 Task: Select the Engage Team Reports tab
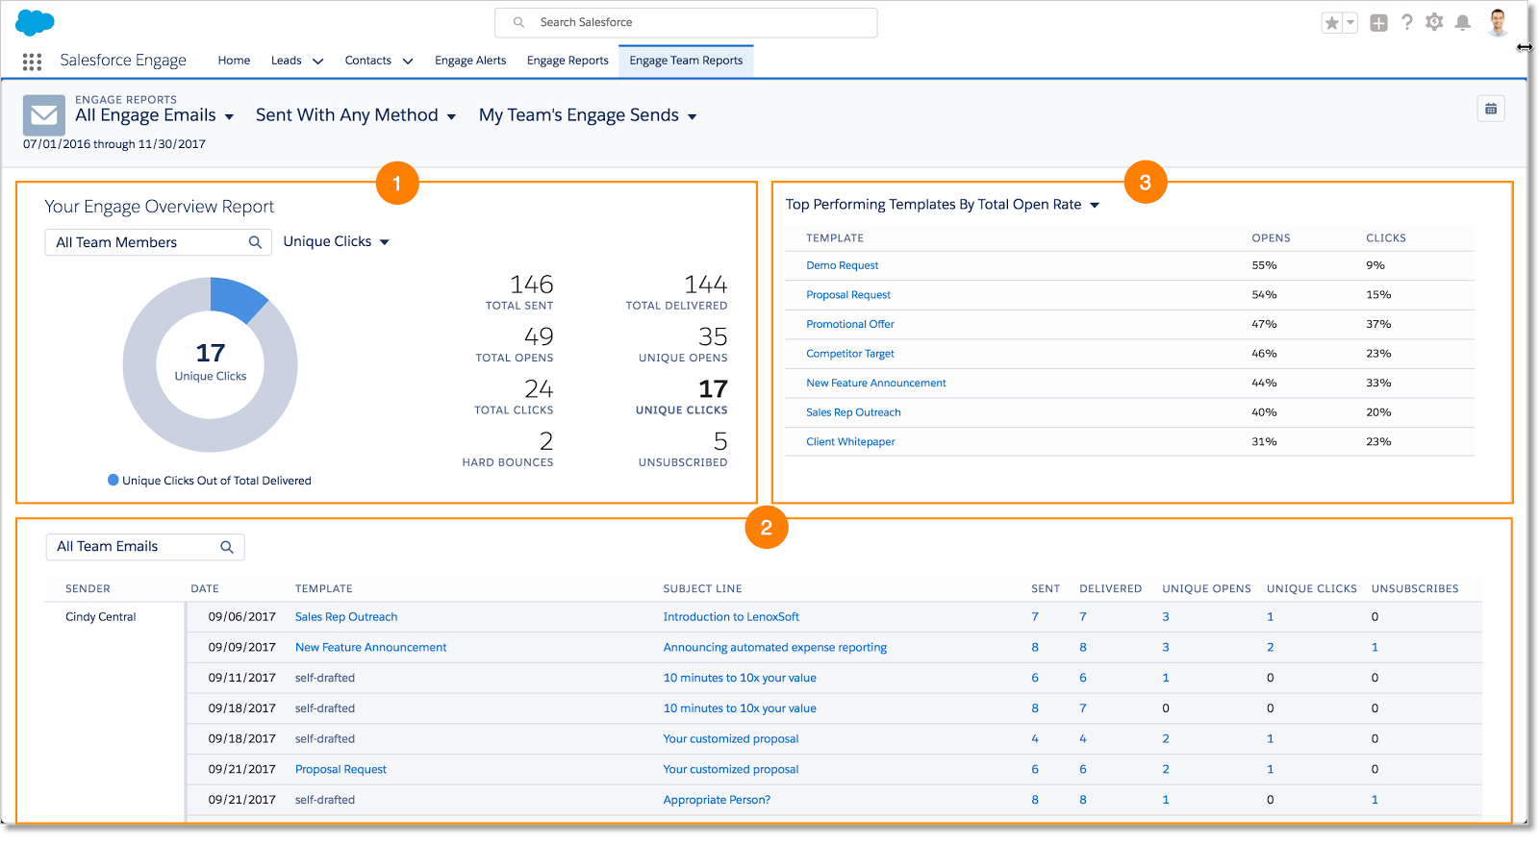click(686, 61)
